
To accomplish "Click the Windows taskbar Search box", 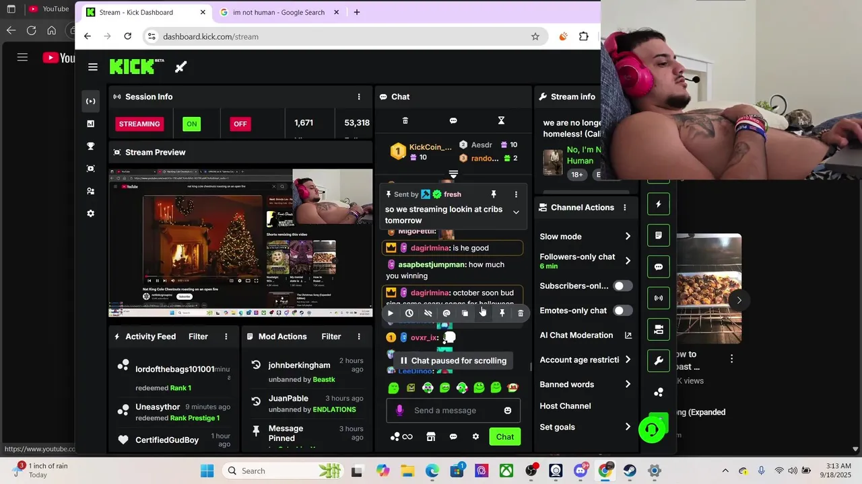I will (x=283, y=471).
